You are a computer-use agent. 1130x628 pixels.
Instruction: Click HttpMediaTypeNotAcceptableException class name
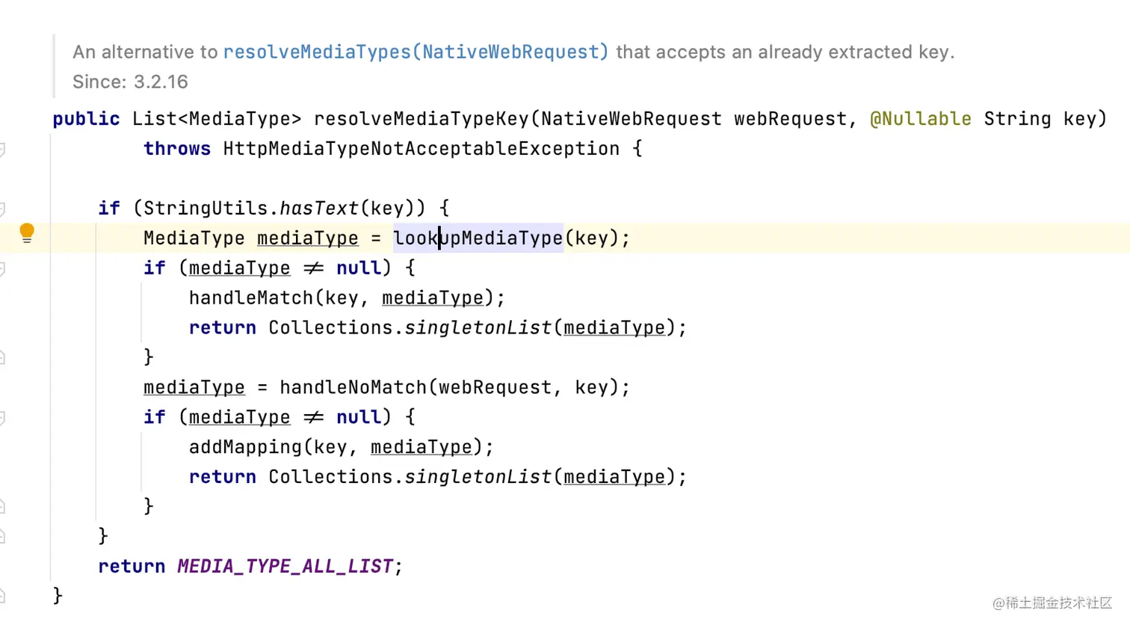[x=422, y=149]
